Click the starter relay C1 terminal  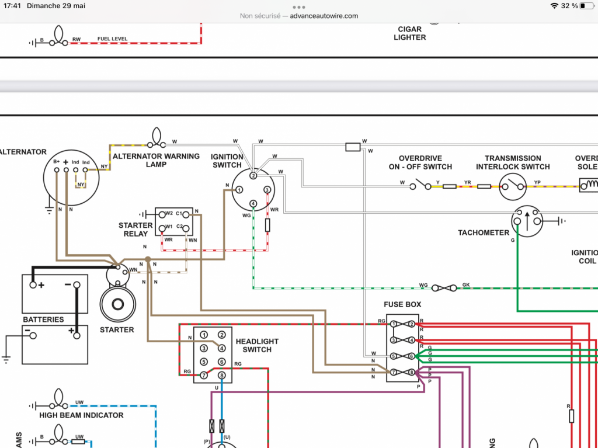[186, 215]
